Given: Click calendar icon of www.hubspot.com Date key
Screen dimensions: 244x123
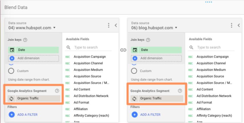Looking at the screenshot, I should pyautogui.click(x=12, y=50).
